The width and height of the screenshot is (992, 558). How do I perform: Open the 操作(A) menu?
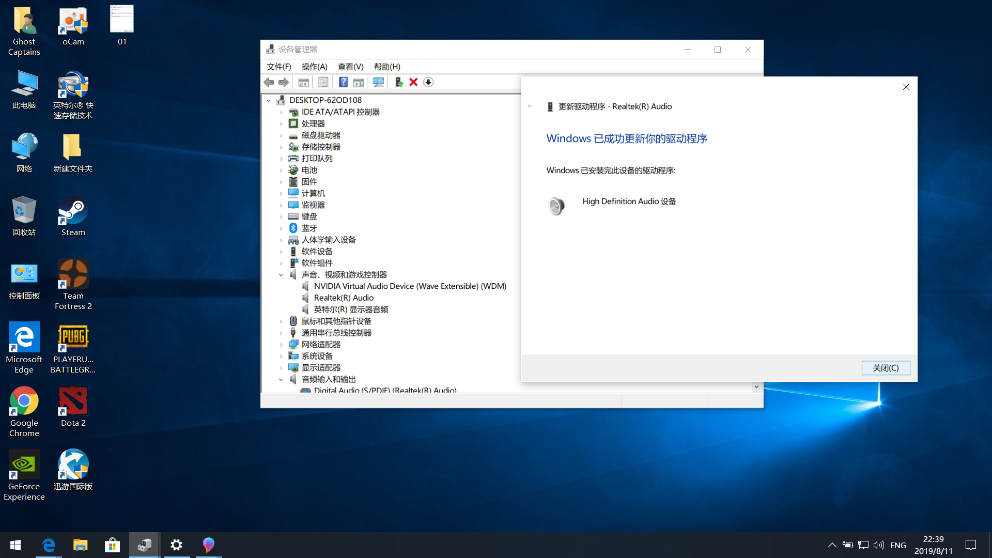click(x=314, y=67)
